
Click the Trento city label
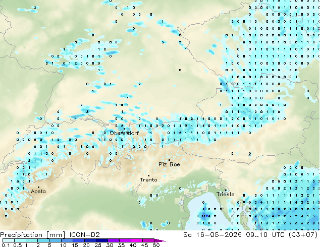tap(148, 180)
